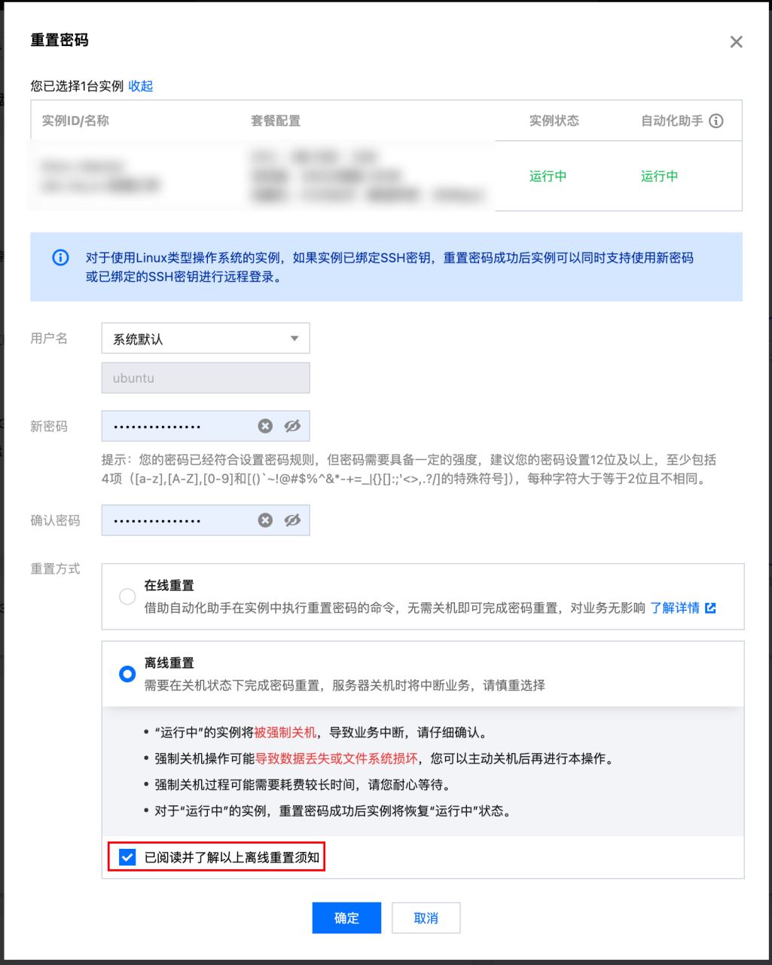The image size is (772, 965).
Task: Uncheck 已阅读并了解以上离线重置须知 checkbox
Action: [127, 857]
